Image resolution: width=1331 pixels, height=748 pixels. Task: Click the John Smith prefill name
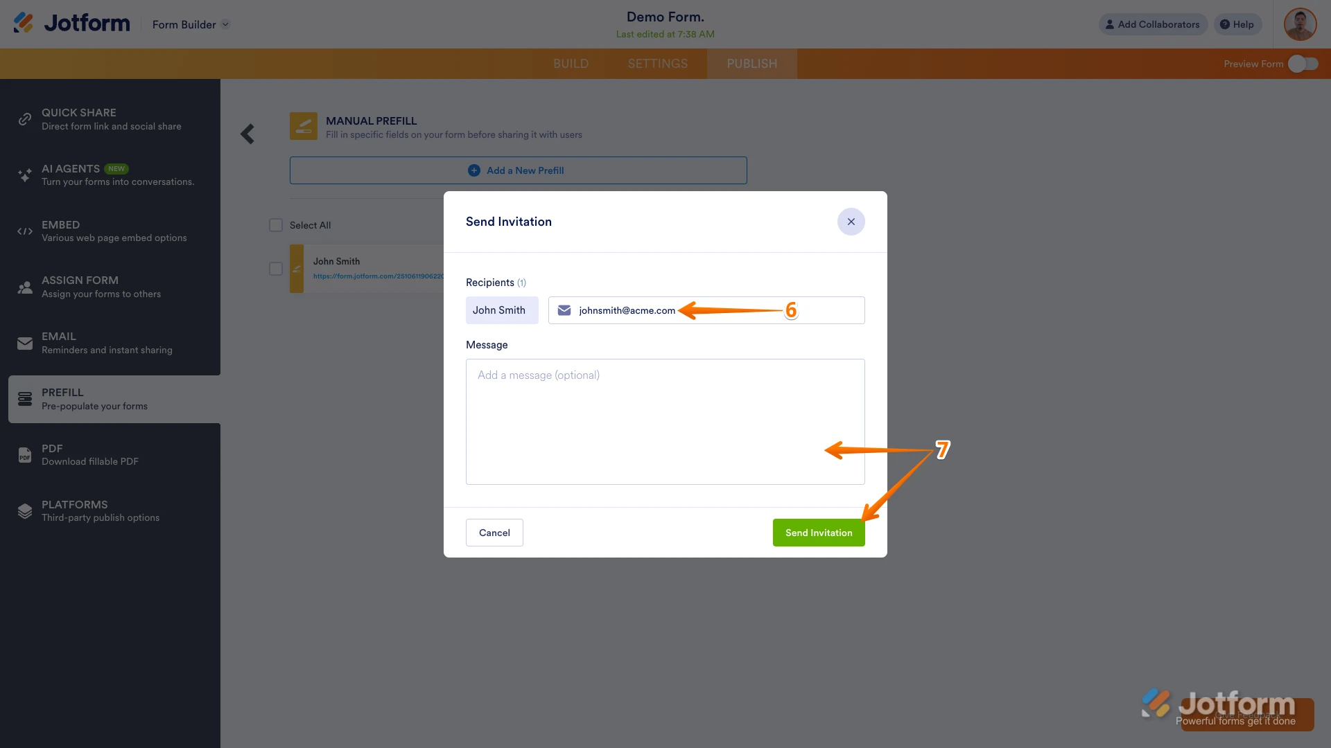coord(336,261)
